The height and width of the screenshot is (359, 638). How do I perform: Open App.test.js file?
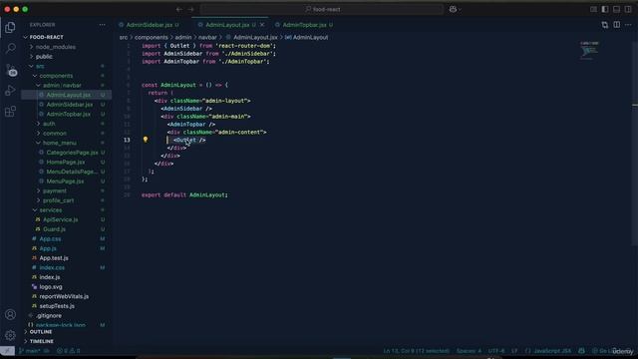[54, 258]
